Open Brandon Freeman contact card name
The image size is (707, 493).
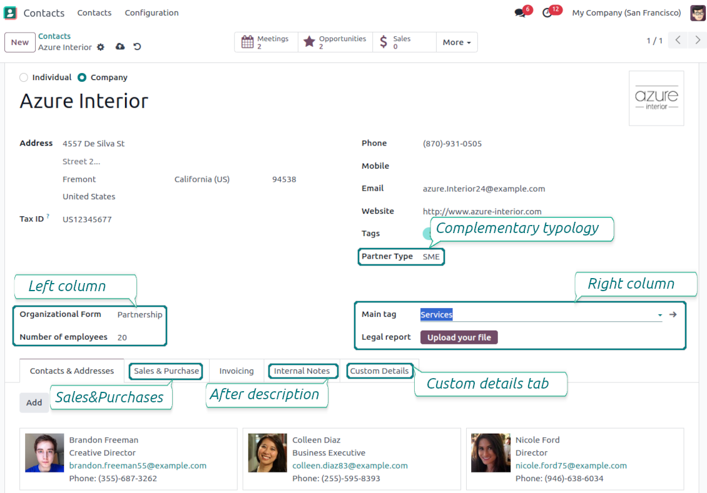tap(104, 440)
